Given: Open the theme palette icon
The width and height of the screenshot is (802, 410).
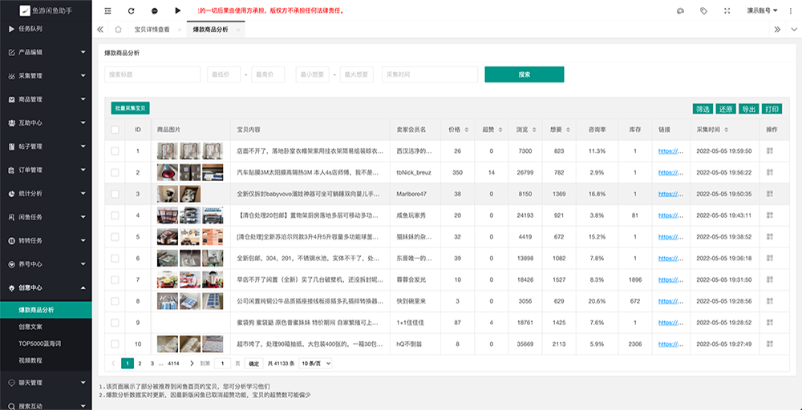Looking at the screenshot, I should 680,10.
